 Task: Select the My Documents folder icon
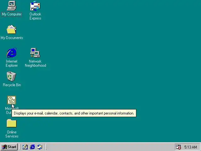point(12,30)
